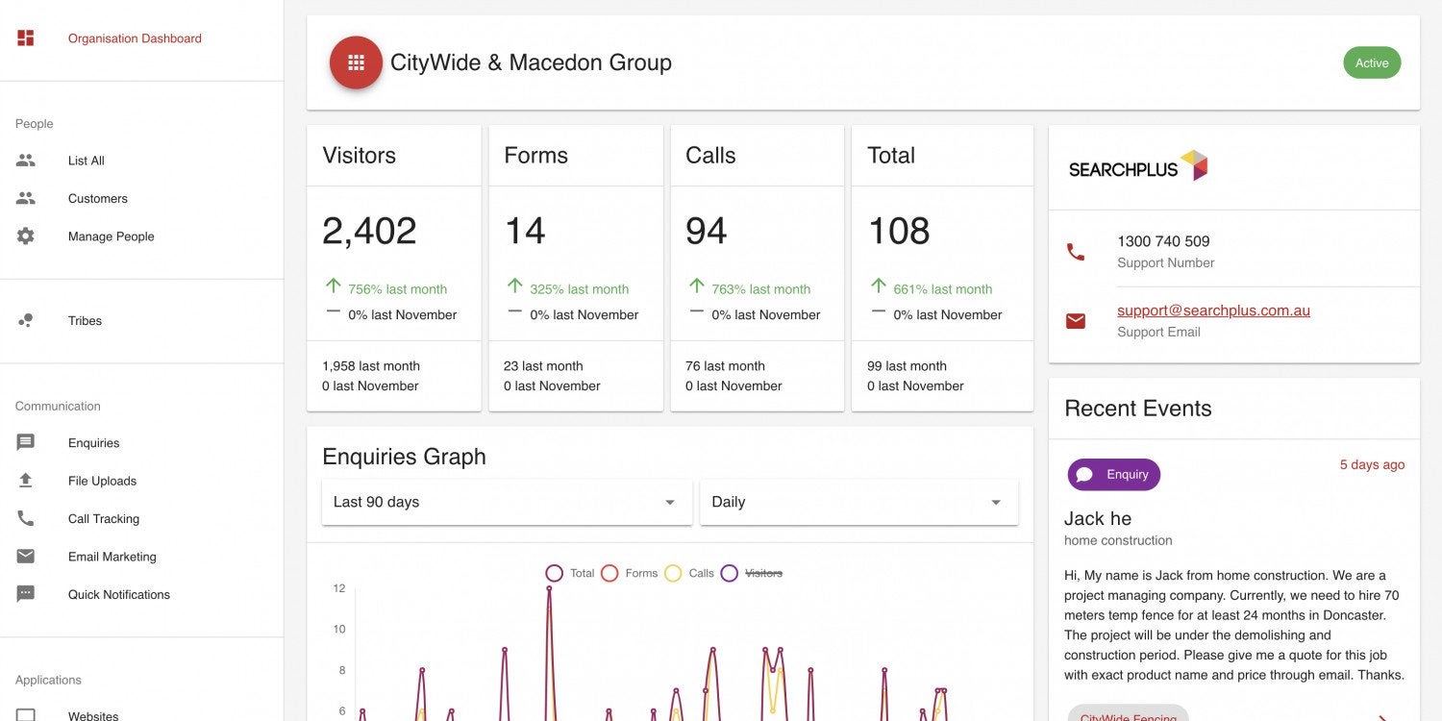
Task: Click the 99 last month text
Action: (x=907, y=365)
